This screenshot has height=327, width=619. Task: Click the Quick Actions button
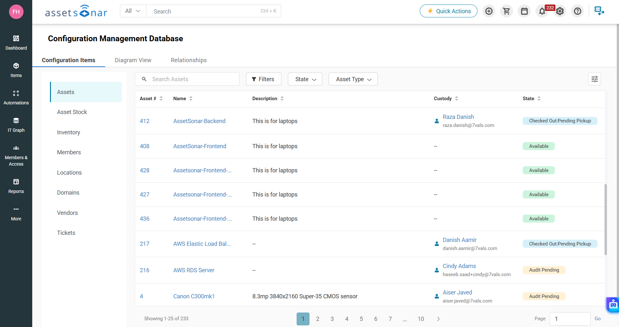(x=448, y=11)
